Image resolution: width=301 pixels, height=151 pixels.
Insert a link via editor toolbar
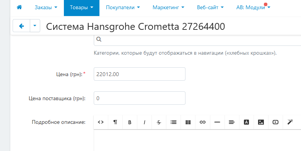pyautogui.click(x=203, y=122)
